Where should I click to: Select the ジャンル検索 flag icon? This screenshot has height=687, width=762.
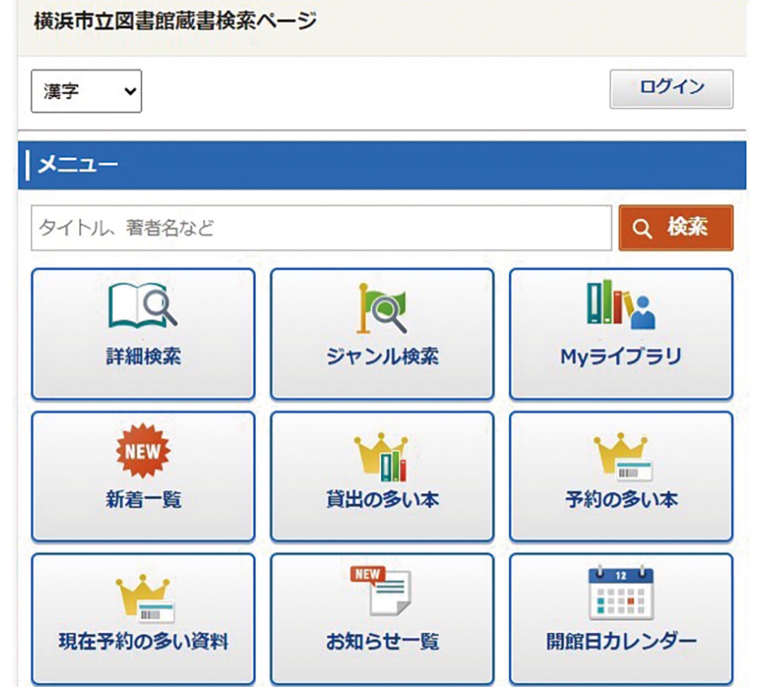(381, 311)
